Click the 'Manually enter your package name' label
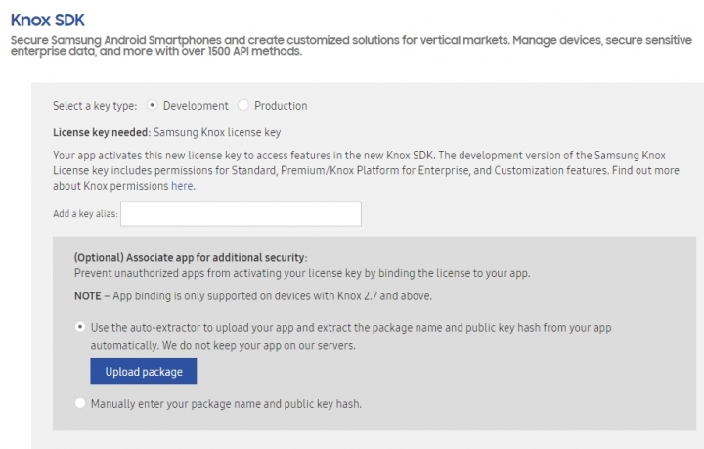The height and width of the screenshot is (449, 704). pyautogui.click(x=226, y=404)
